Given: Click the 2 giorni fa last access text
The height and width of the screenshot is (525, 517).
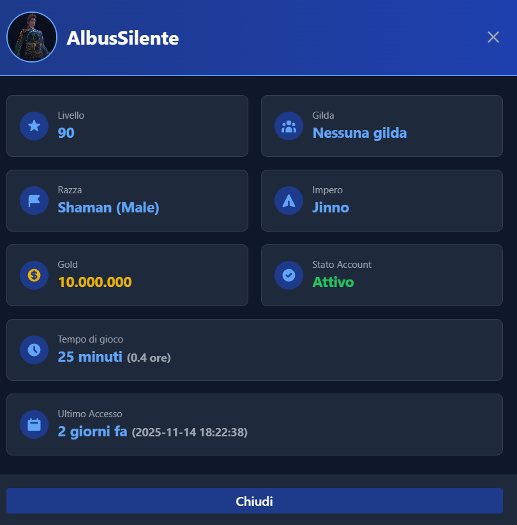Looking at the screenshot, I should click(x=93, y=431).
